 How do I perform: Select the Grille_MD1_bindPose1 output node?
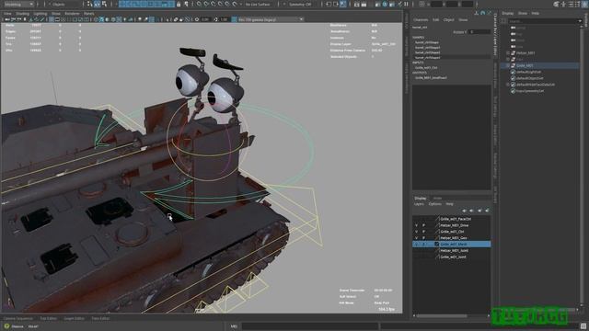pyautogui.click(x=431, y=77)
